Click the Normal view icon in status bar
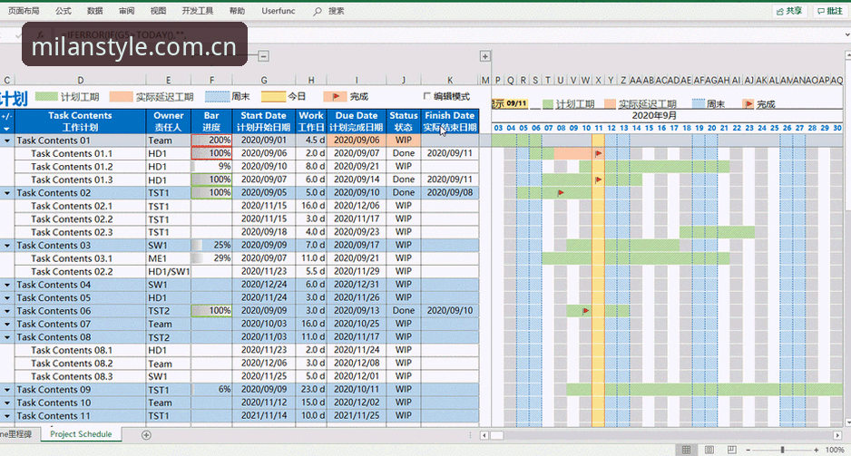This screenshot has width=851, height=456. [687, 450]
